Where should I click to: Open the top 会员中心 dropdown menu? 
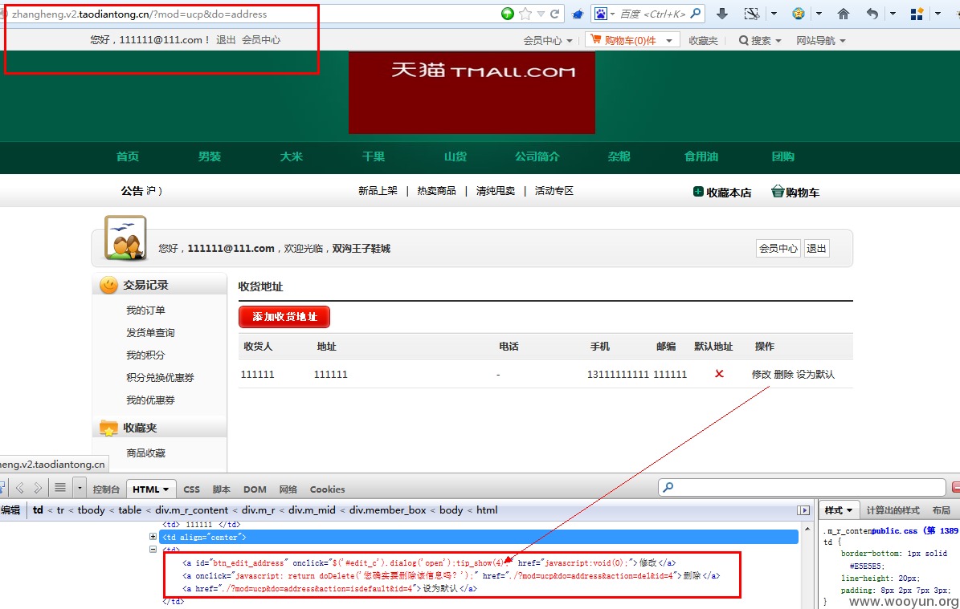coord(547,40)
